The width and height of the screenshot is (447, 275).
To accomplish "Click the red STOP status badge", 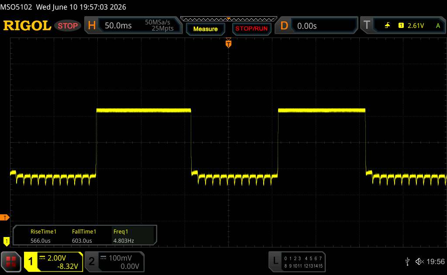I will point(68,26).
